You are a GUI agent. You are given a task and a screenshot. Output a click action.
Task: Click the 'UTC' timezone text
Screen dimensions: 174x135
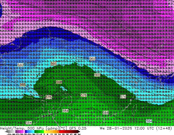click(x=150, y=128)
